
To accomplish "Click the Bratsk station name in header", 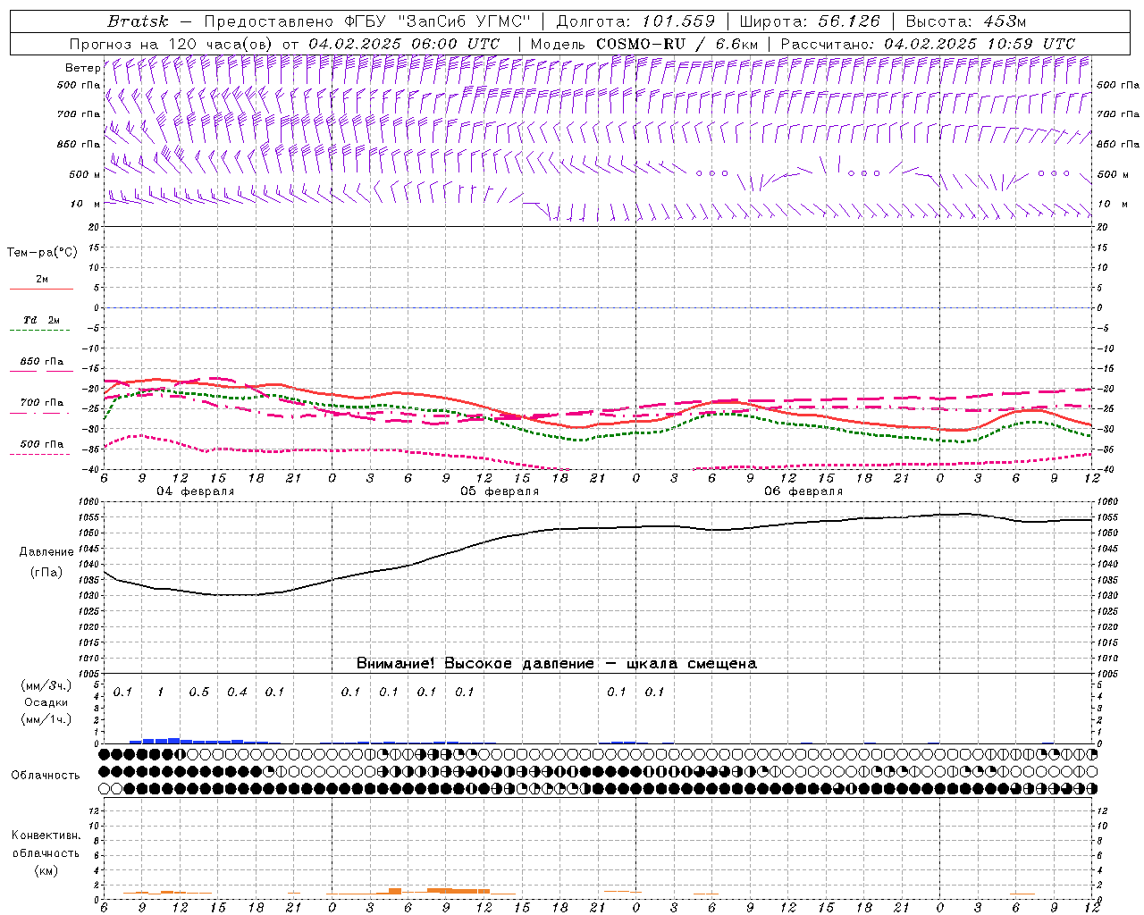I will (138, 21).
